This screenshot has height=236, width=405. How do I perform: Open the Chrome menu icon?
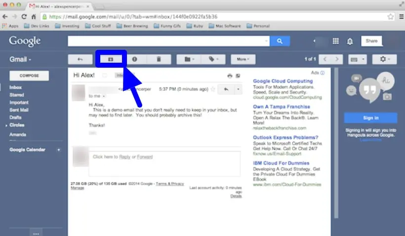click(x=402, y=16)
